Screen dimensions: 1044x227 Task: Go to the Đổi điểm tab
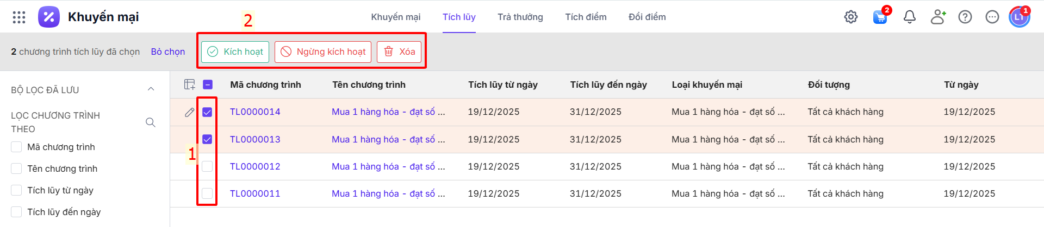[x=647, y=17]
